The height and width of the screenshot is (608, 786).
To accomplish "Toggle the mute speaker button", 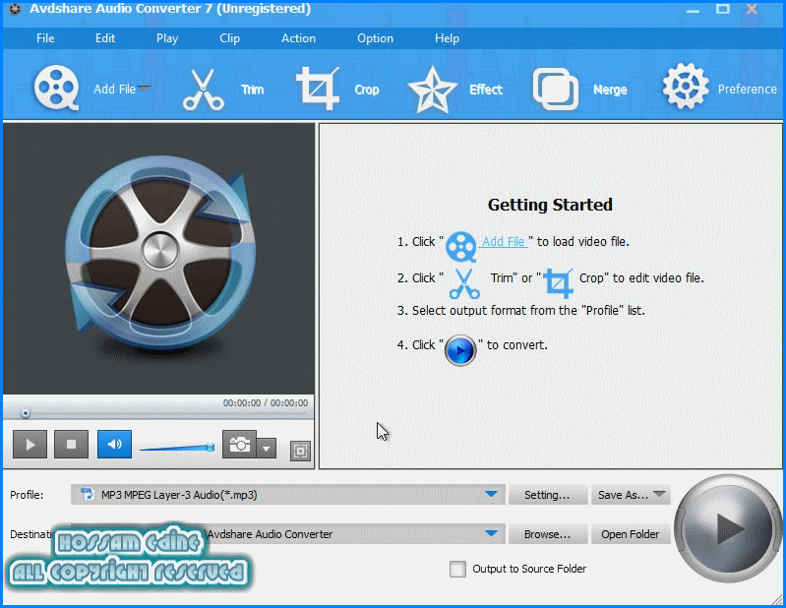I will click(x=114, y=444).
